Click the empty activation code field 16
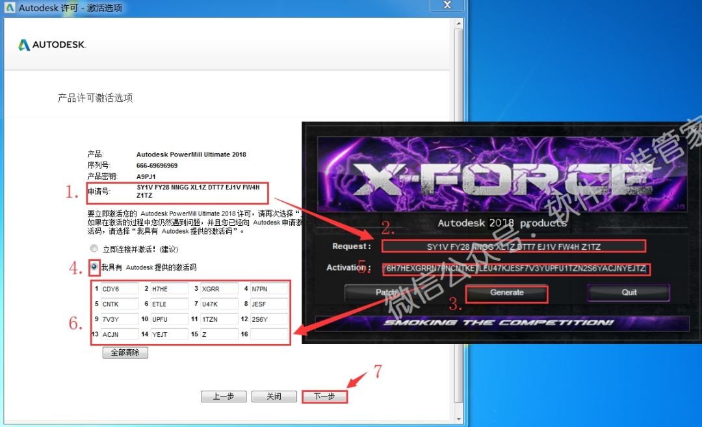This screenshot has width=702, height=427. point(268,335)
